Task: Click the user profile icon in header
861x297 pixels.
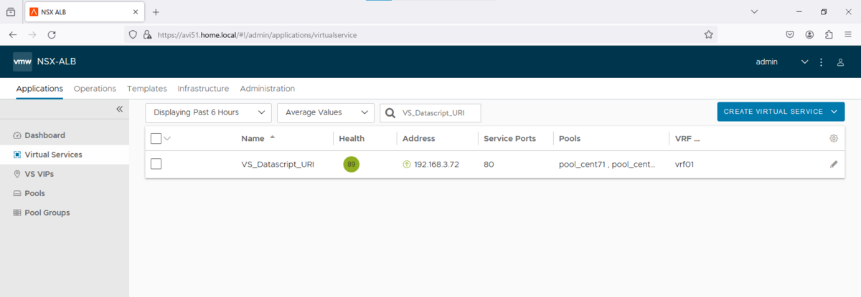Action: (x=840, y=62)
